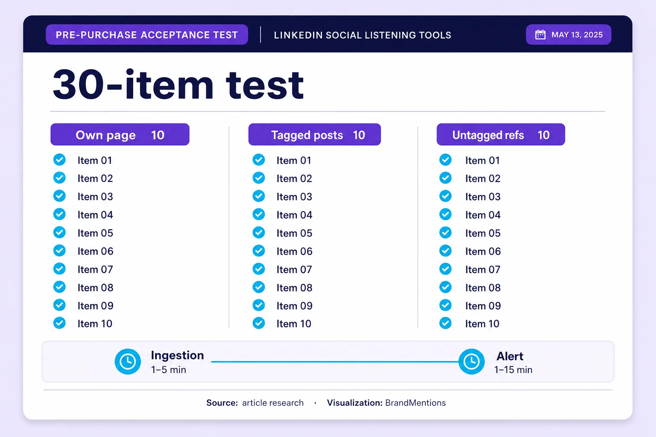This screenshot has height=437, width=656.
Task: Click the 30-item test heading
Action: [178, 84]
